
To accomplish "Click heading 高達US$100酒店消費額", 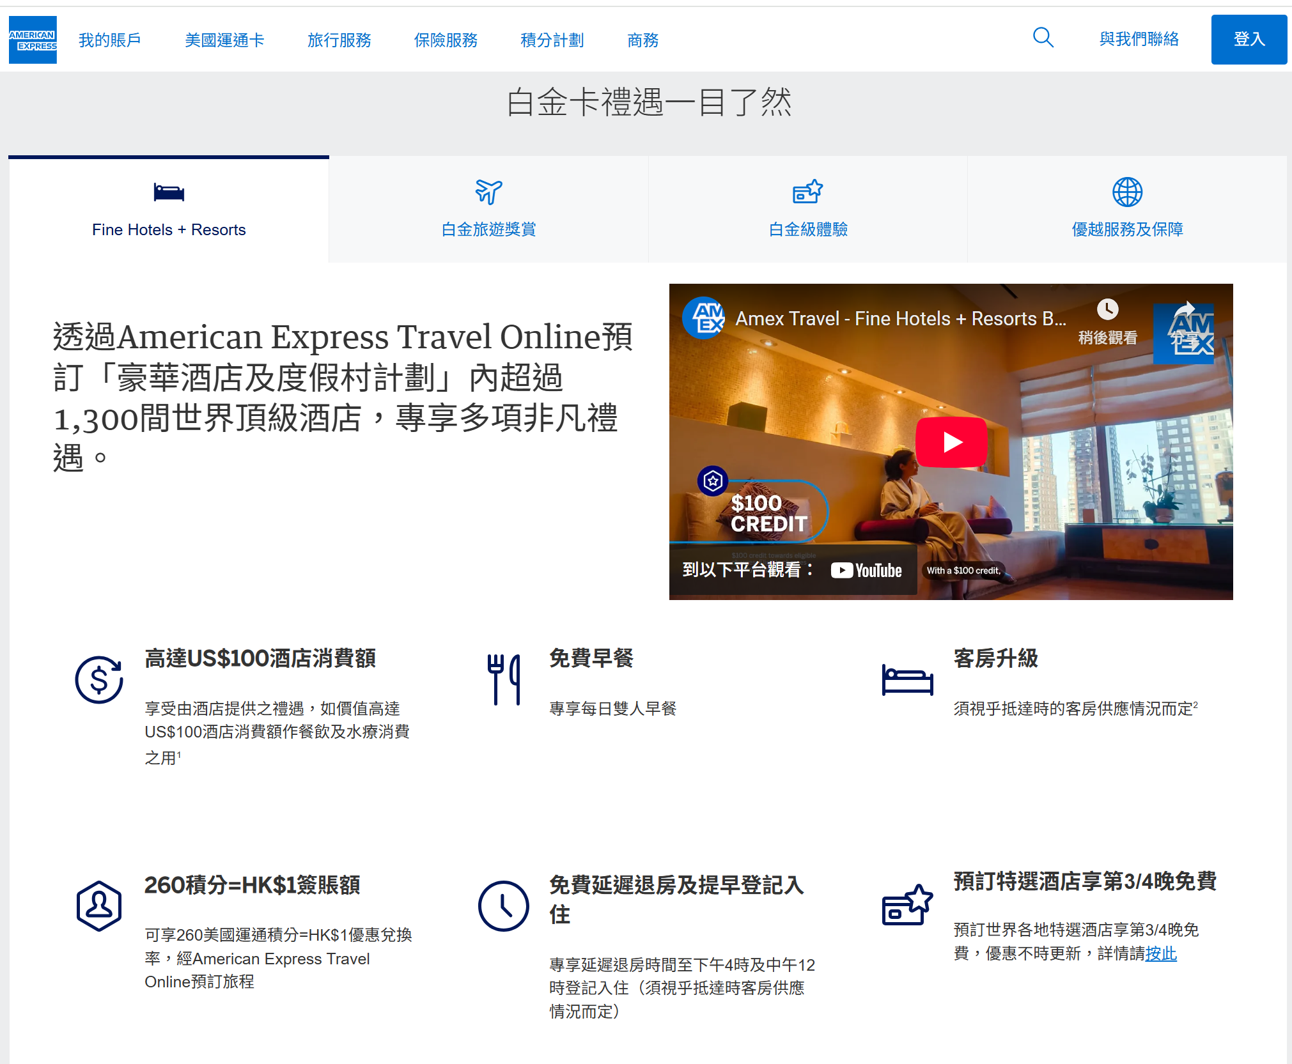I will [x=260, y=658].
